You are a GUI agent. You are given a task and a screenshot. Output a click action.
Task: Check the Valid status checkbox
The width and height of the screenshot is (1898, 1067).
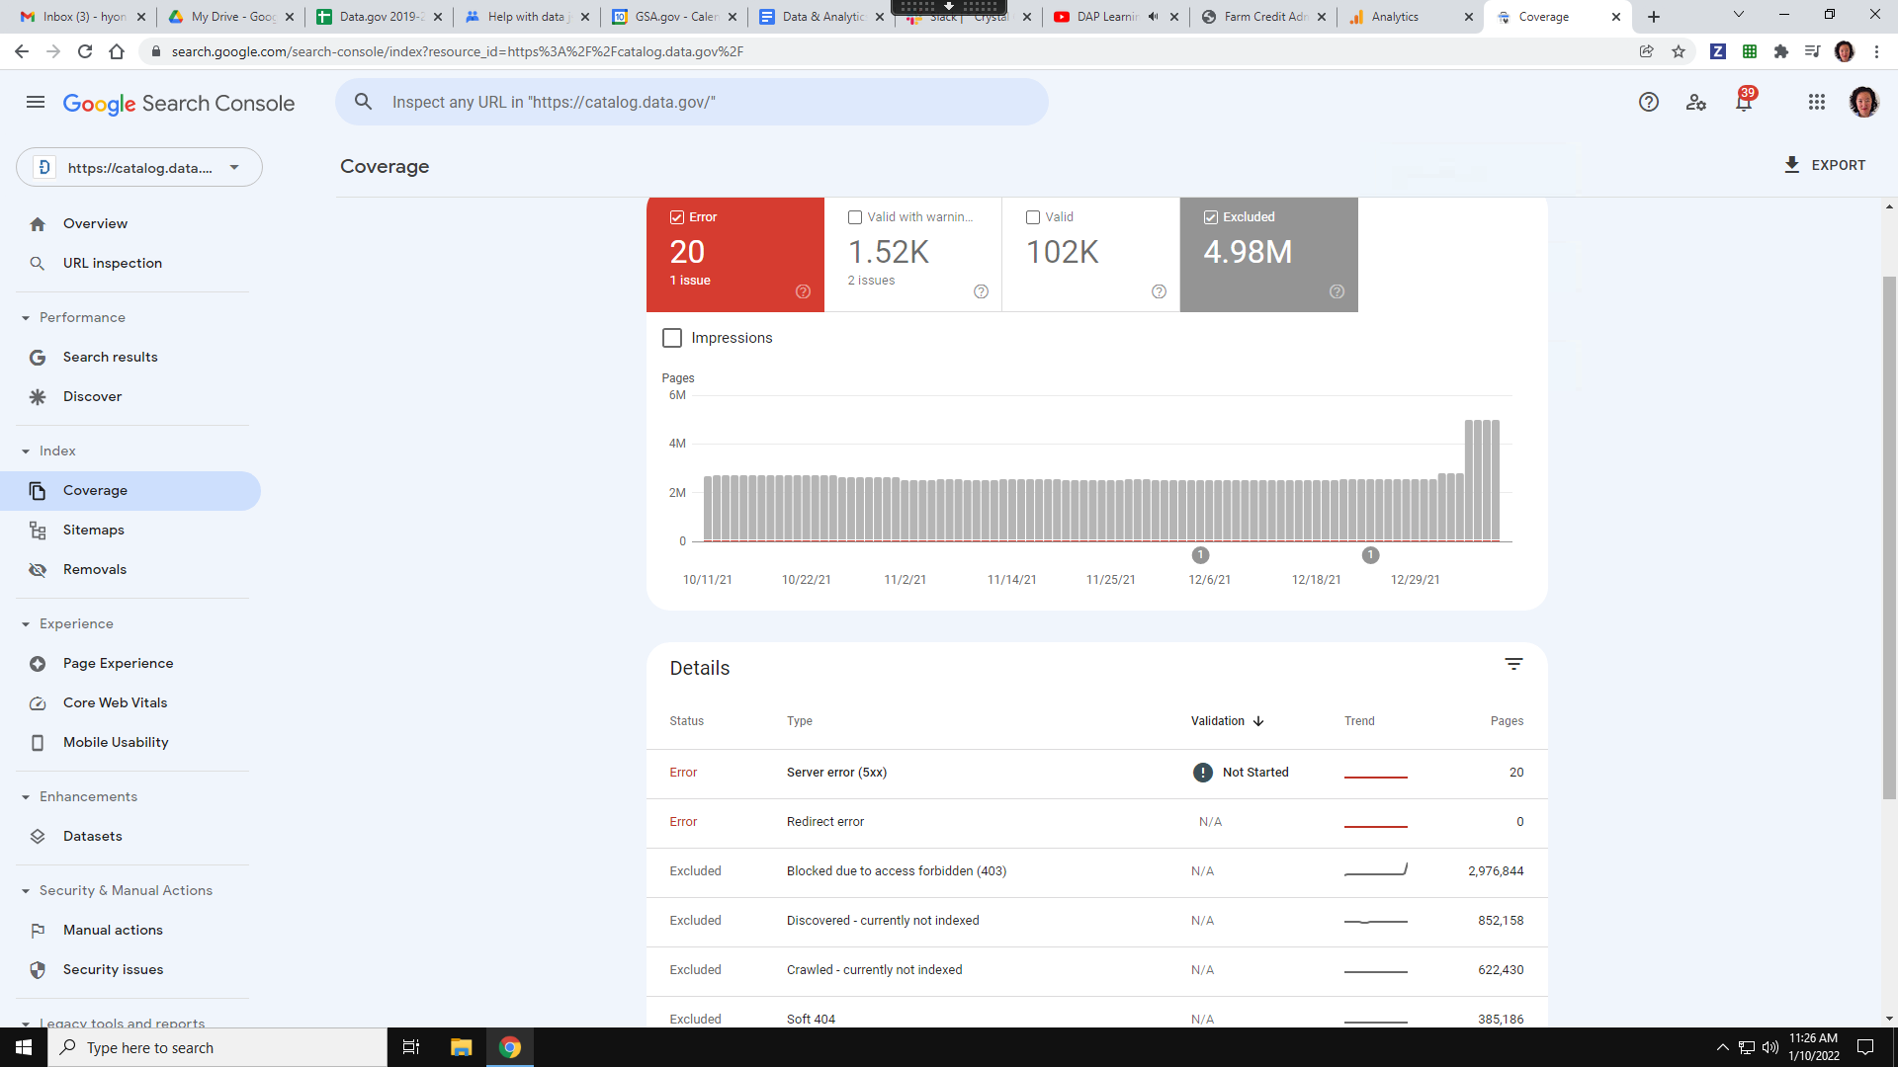(1033, 217)
